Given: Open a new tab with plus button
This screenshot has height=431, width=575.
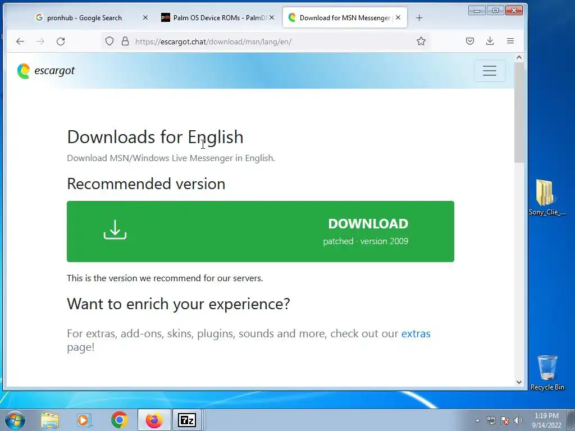Looking at the screenshot, I should click(419, 17).
